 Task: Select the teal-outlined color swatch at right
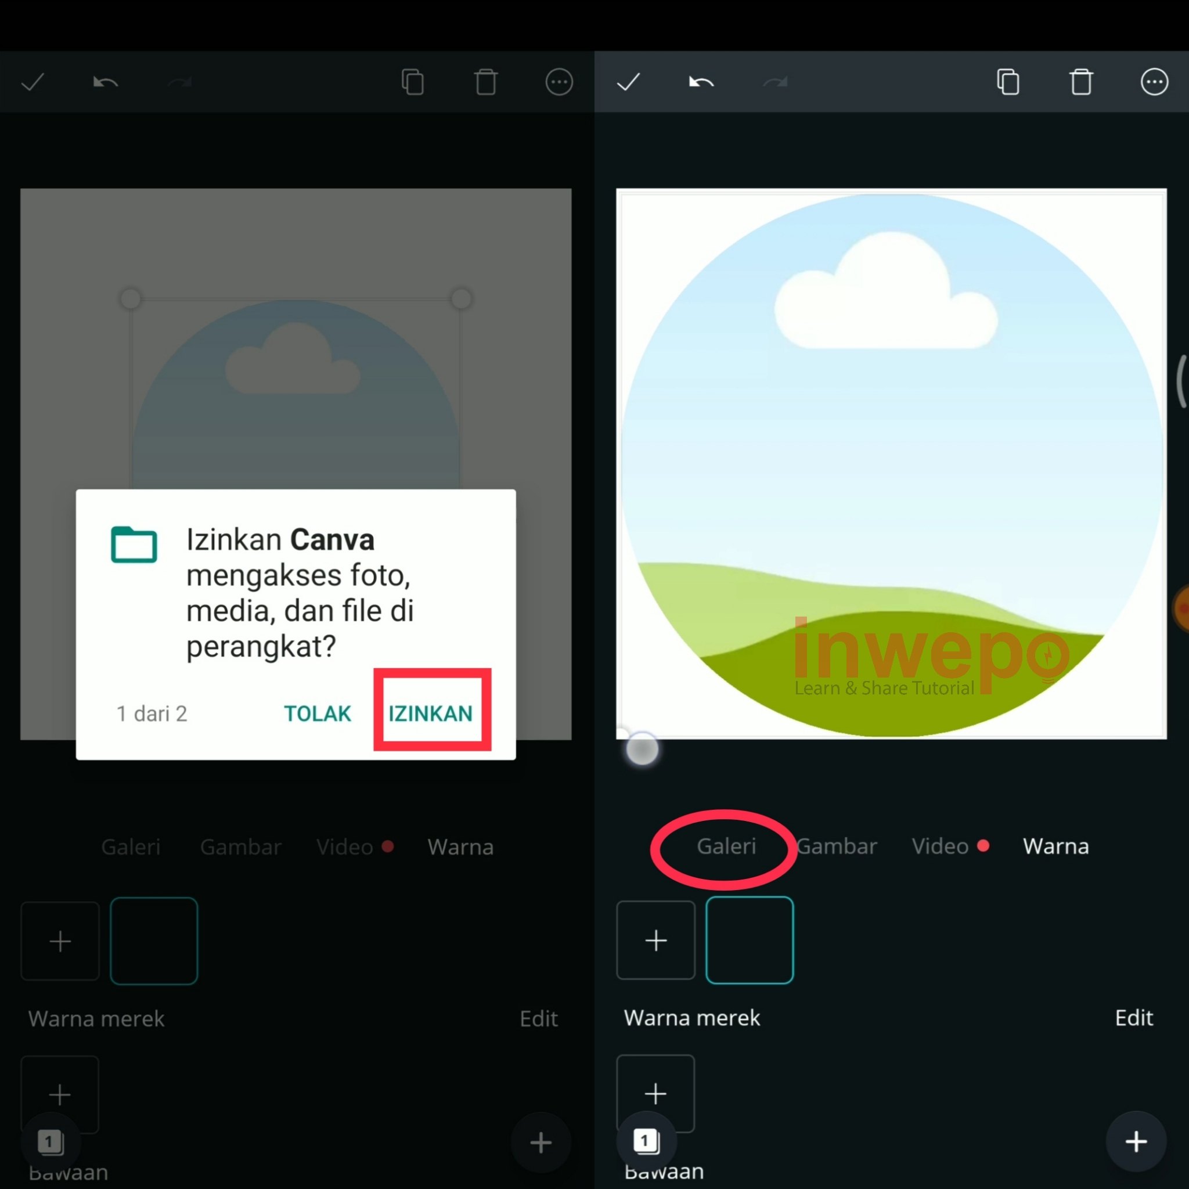tap(749, 941)
